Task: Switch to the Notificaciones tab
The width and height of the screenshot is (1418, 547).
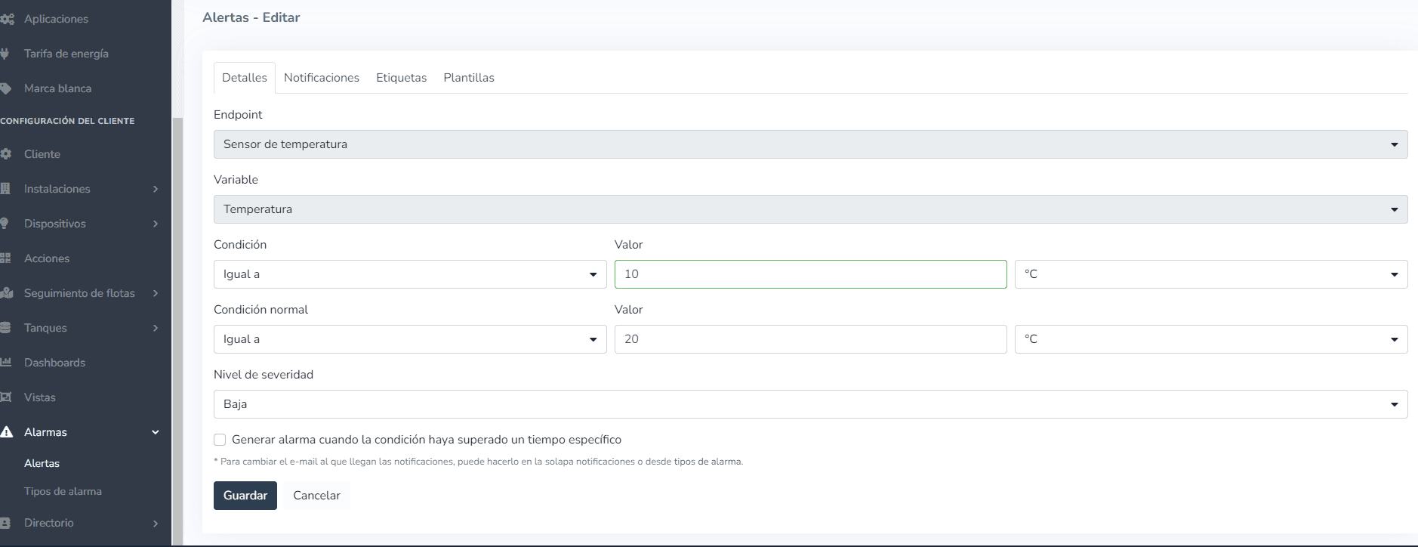Action: [x=321, y=78]
